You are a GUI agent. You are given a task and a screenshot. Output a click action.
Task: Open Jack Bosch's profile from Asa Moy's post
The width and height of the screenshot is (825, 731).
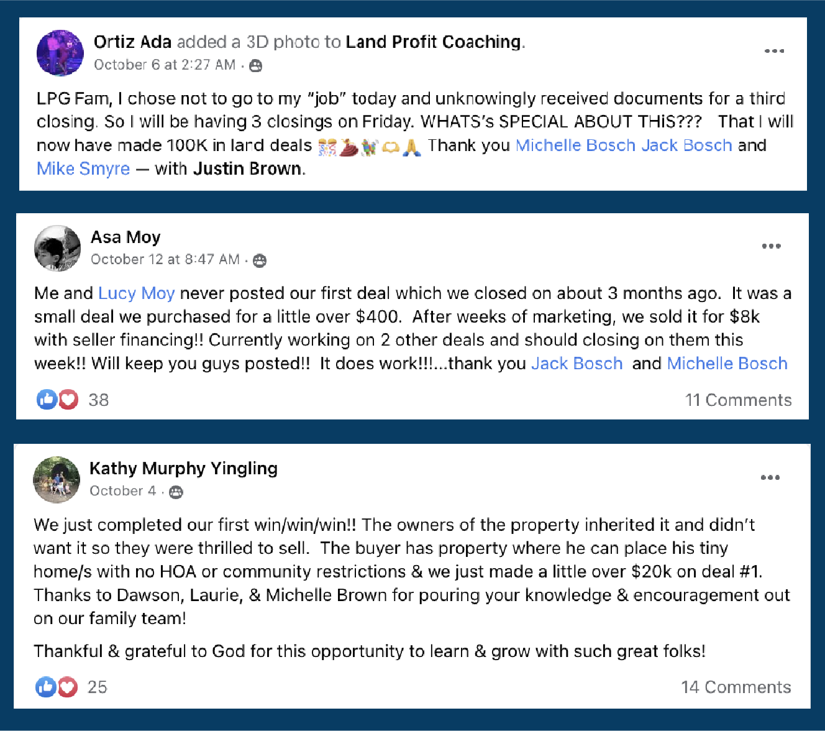(x=577, y=363)
